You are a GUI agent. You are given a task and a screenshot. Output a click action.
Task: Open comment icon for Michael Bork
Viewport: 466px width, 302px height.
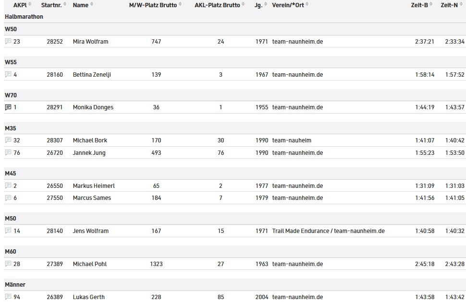[x=8, y=140]
